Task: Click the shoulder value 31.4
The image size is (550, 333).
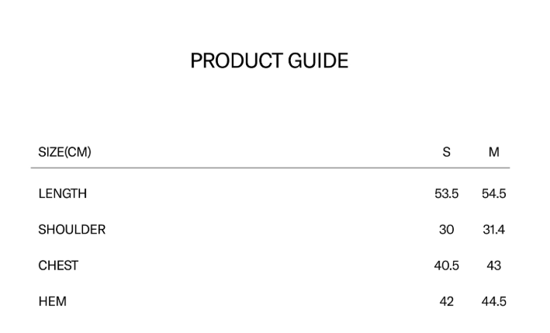Action: [x=493, y=230]
